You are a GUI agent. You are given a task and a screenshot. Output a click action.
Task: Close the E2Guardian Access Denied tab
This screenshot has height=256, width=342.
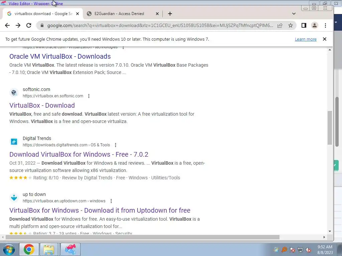coord(157,14)
